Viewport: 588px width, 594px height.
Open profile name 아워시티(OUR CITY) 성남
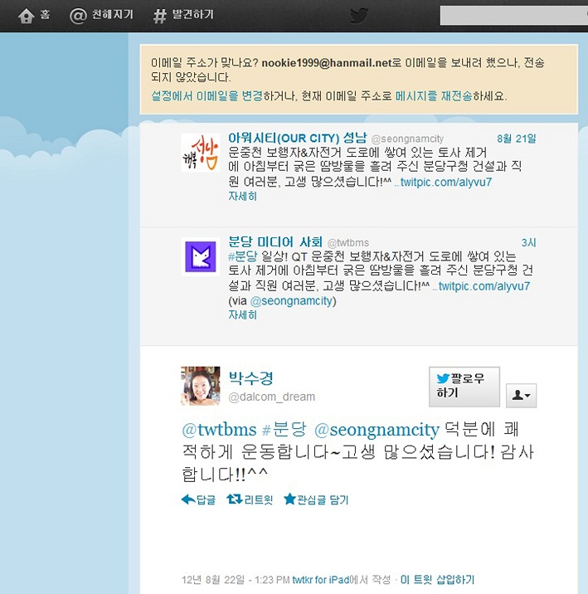click(x=298, y=138)
